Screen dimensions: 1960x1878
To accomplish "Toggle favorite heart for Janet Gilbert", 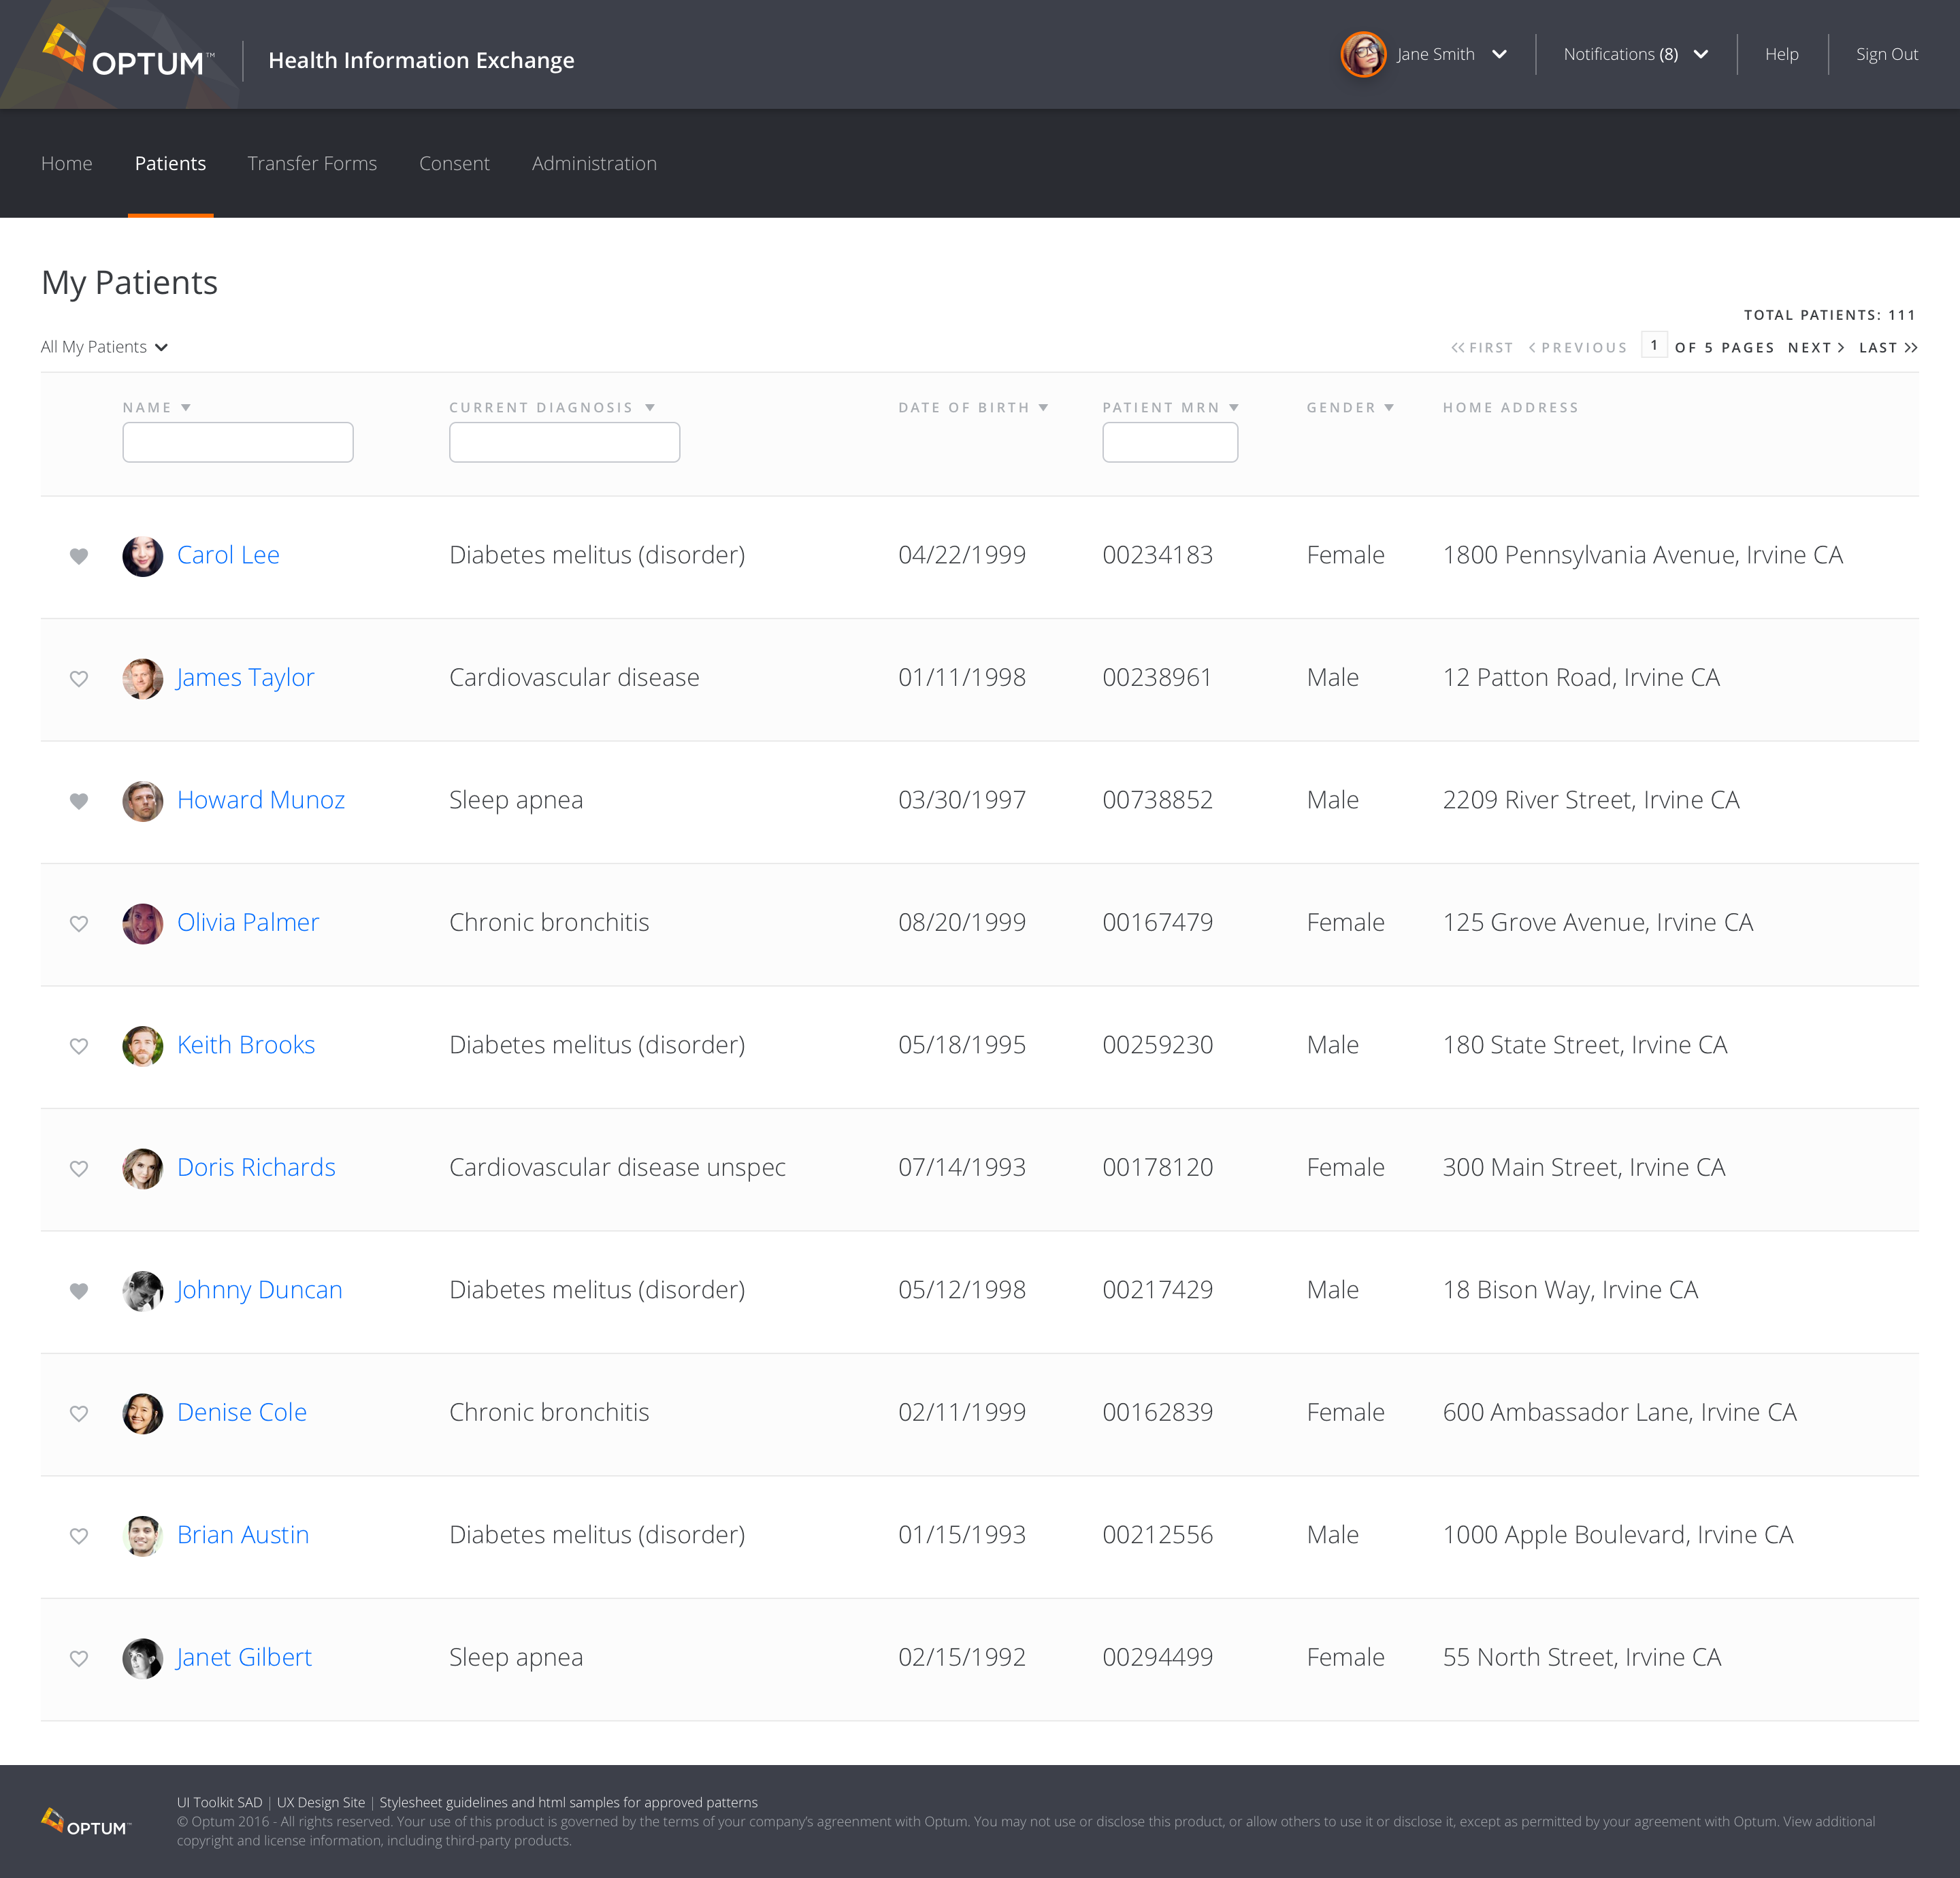I will point(79,1658).
